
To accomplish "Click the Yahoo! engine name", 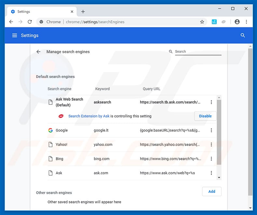I will click(x=61, y=144).
